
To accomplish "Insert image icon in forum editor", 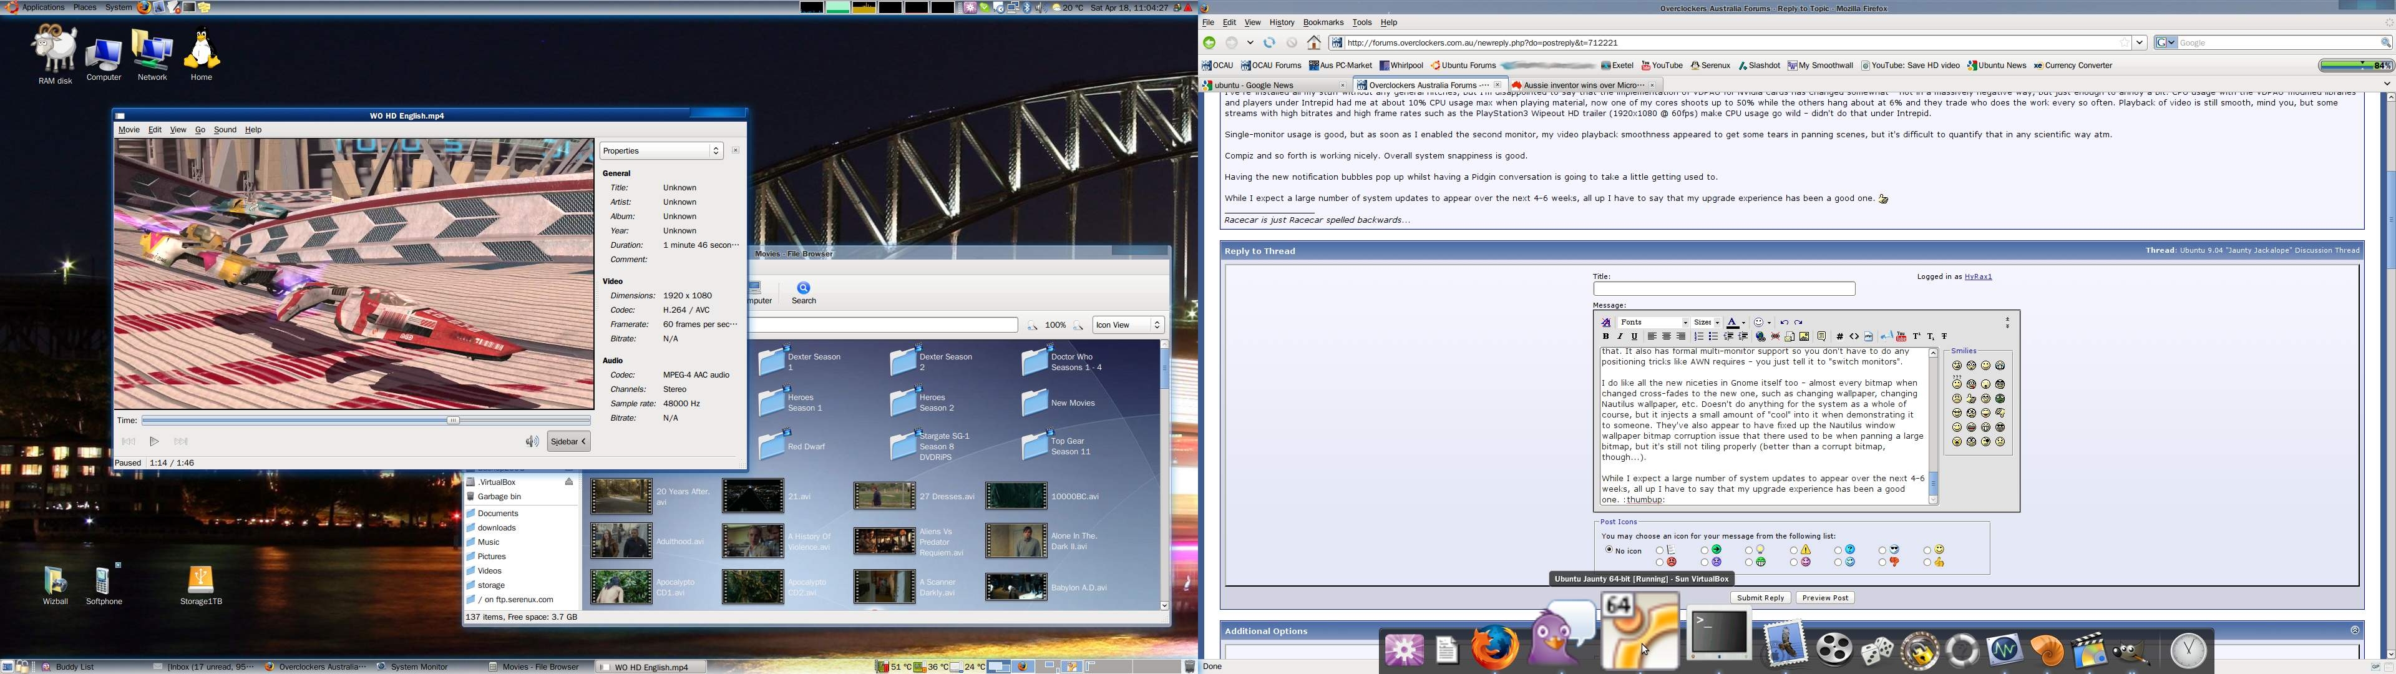I will click(1804, 336).
